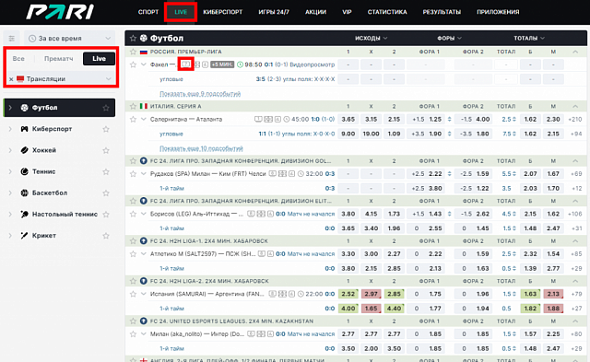
Task: Select highlighted odds 2.52 for Испания
Action: pyautogui.click(x=348, y=294)
